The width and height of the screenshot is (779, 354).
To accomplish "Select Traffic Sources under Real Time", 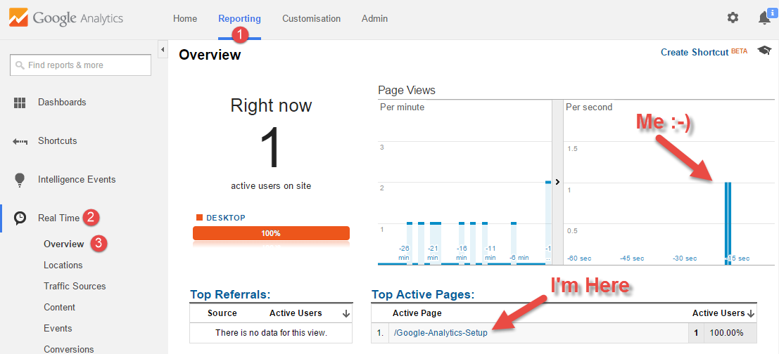I will pyautogui.click(x=75, y=286).
